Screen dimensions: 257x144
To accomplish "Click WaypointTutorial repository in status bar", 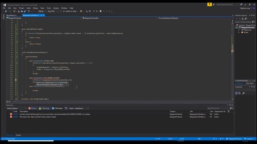I will (x=234, y=139).
